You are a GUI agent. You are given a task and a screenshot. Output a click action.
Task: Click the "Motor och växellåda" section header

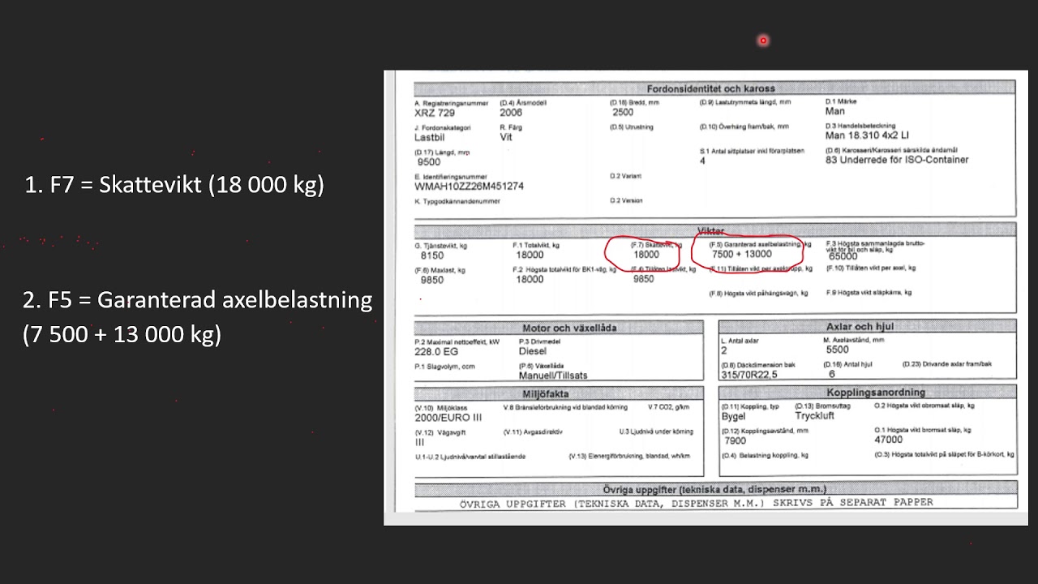[x=569, y=328]
